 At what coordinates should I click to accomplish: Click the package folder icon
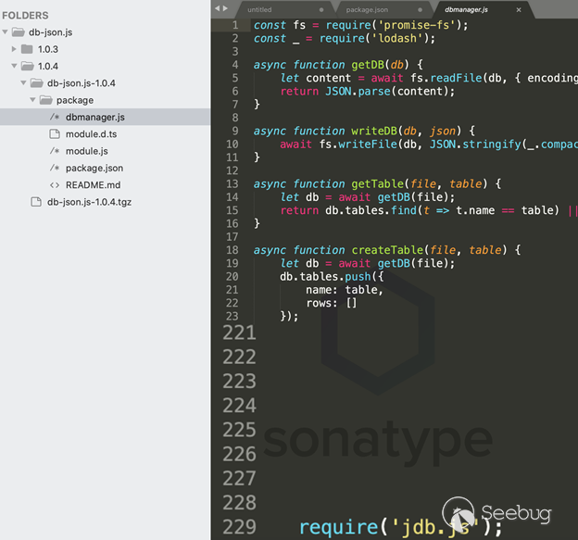point(45,100)
